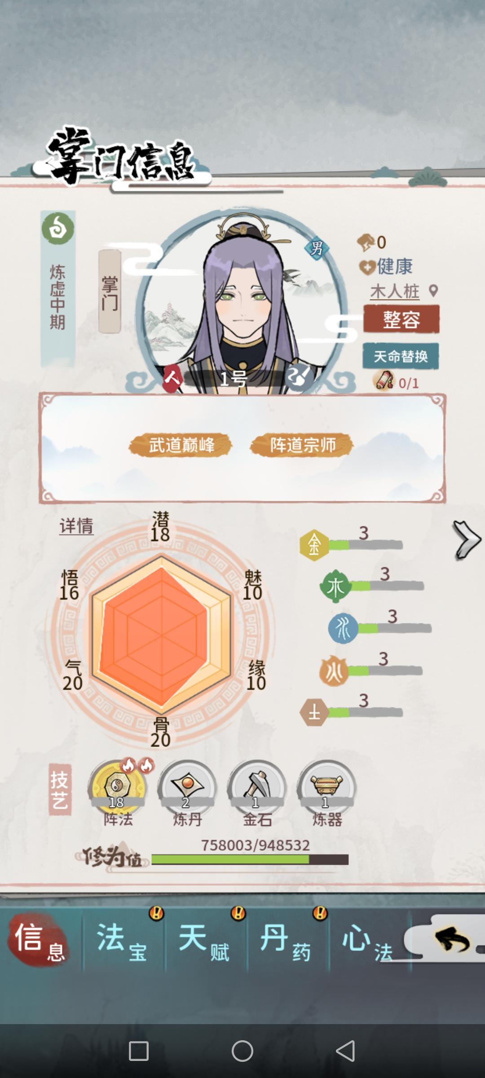Select the 金石 mining skill icon
This screenshot has width=485, height=1078.
click(x=257, y=788)
